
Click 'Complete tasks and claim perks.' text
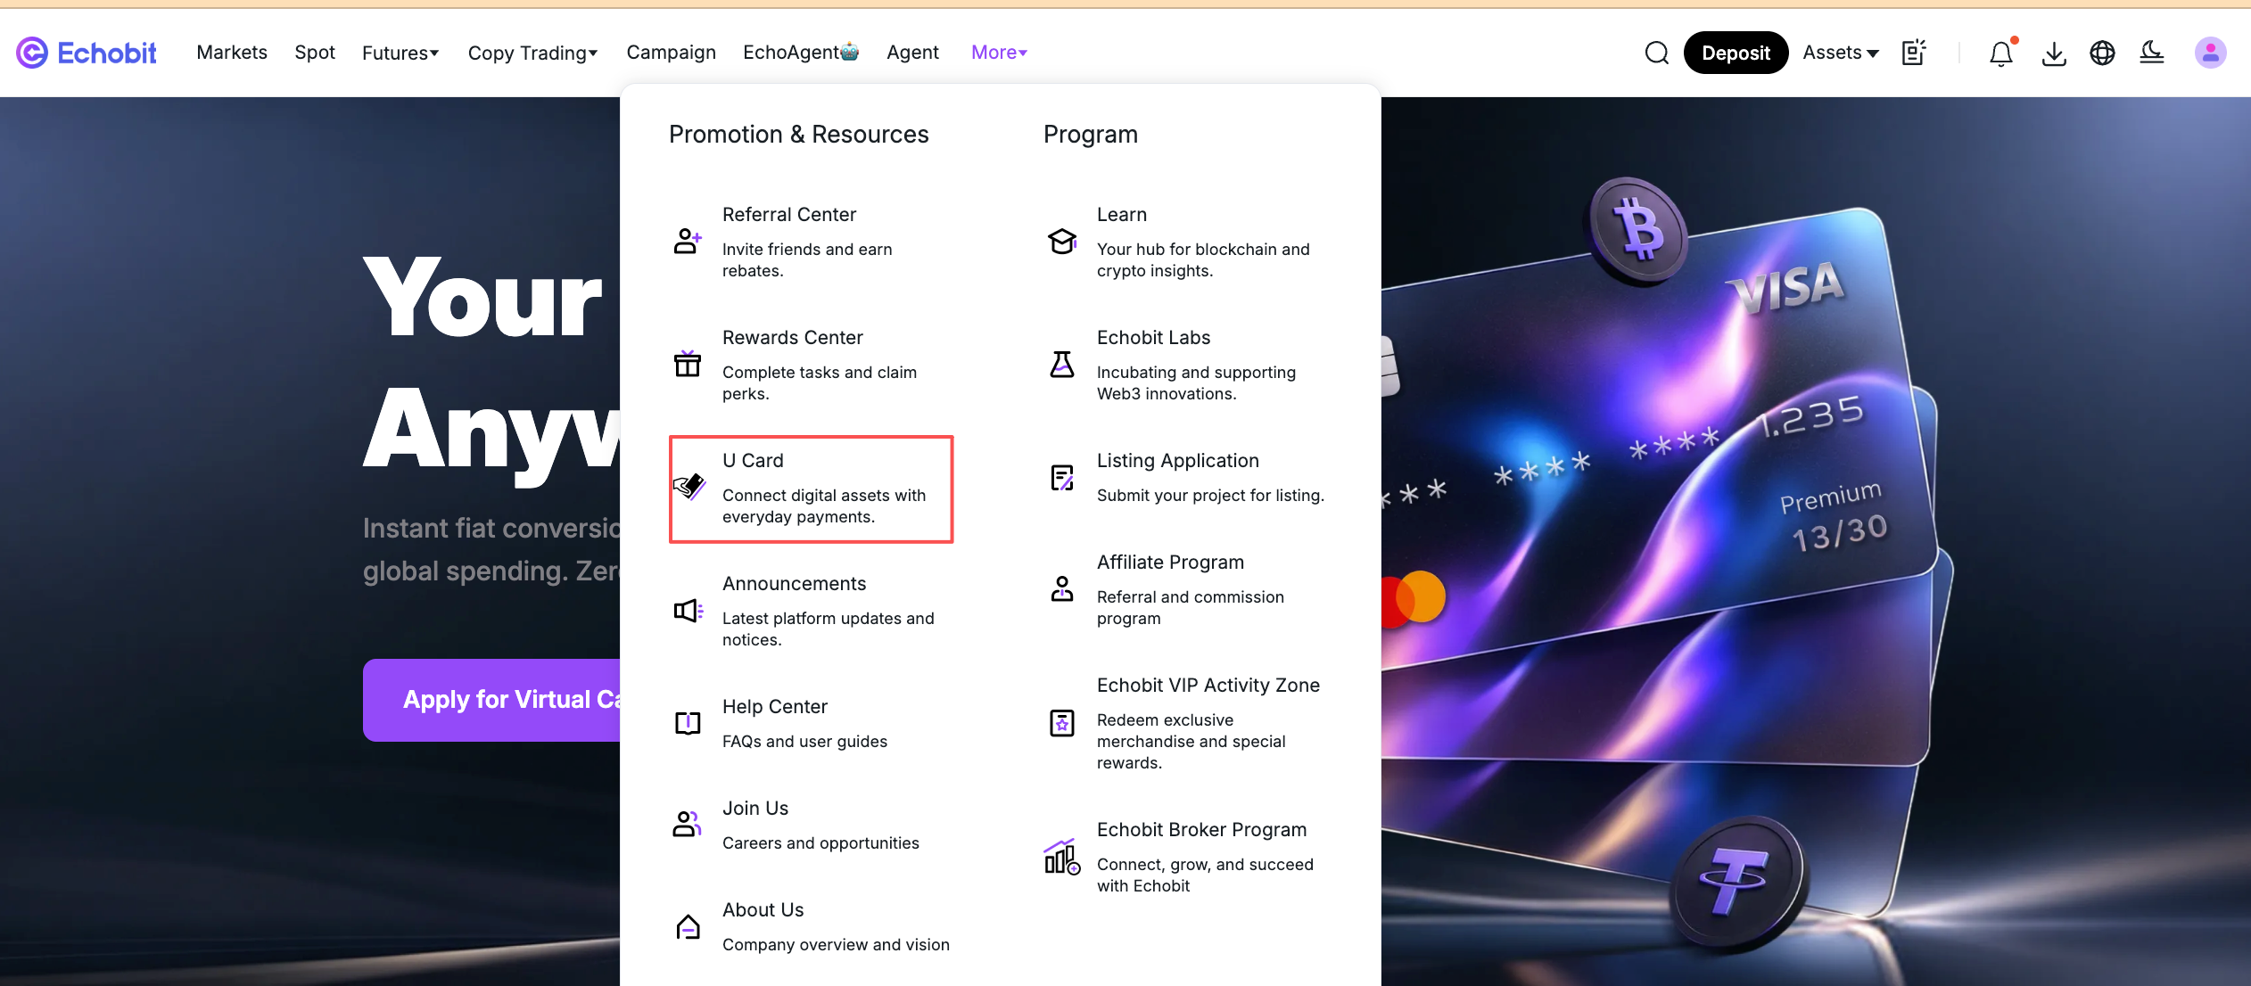click(x=820, y=383)
